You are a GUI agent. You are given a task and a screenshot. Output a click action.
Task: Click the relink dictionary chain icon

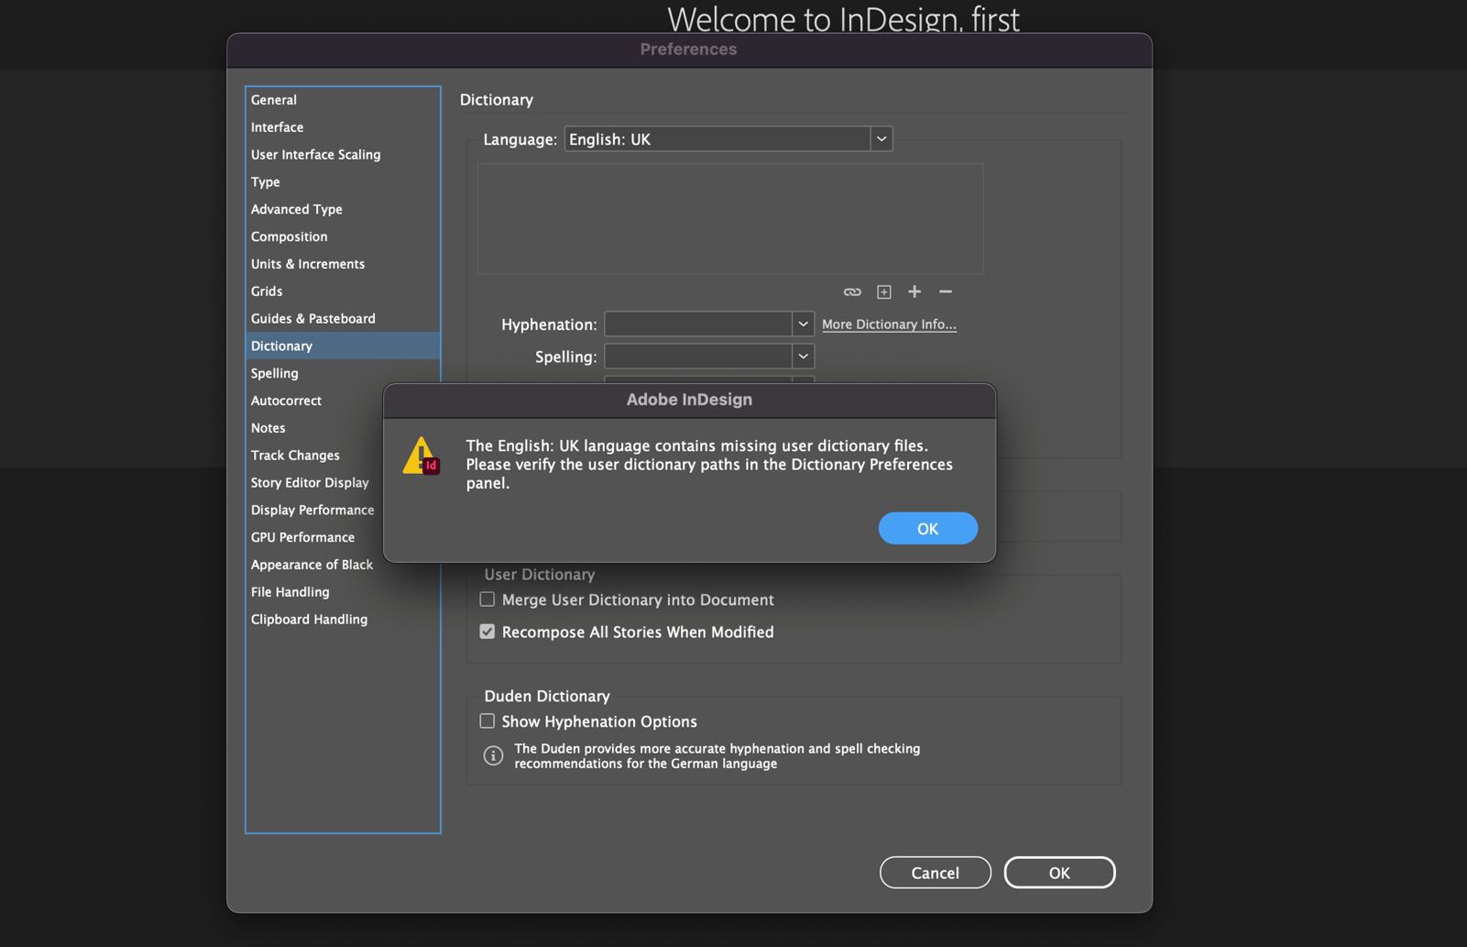click(x=852, y=292)
